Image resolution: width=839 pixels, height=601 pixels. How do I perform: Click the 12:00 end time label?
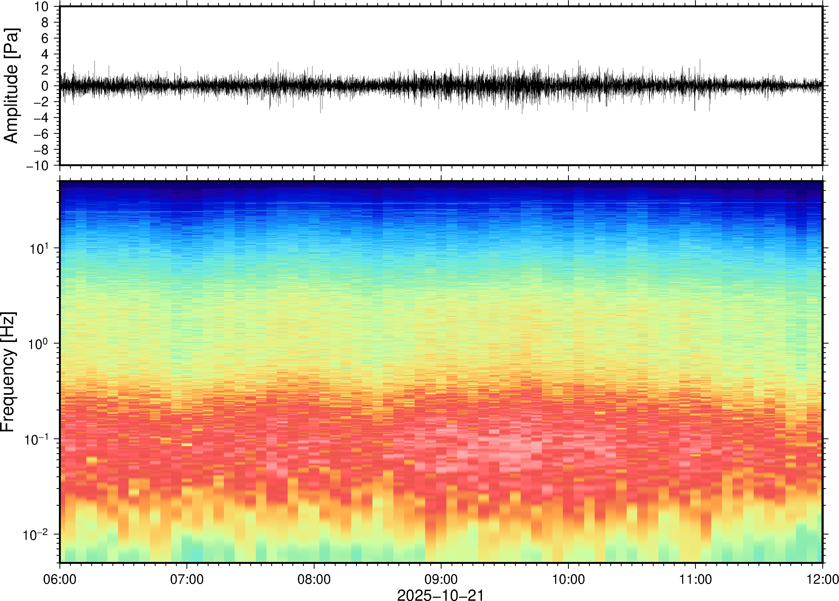coord(822,579)
